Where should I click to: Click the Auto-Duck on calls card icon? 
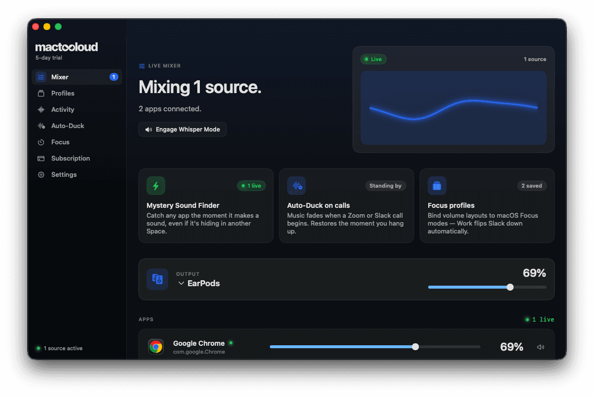click(297, 186)
